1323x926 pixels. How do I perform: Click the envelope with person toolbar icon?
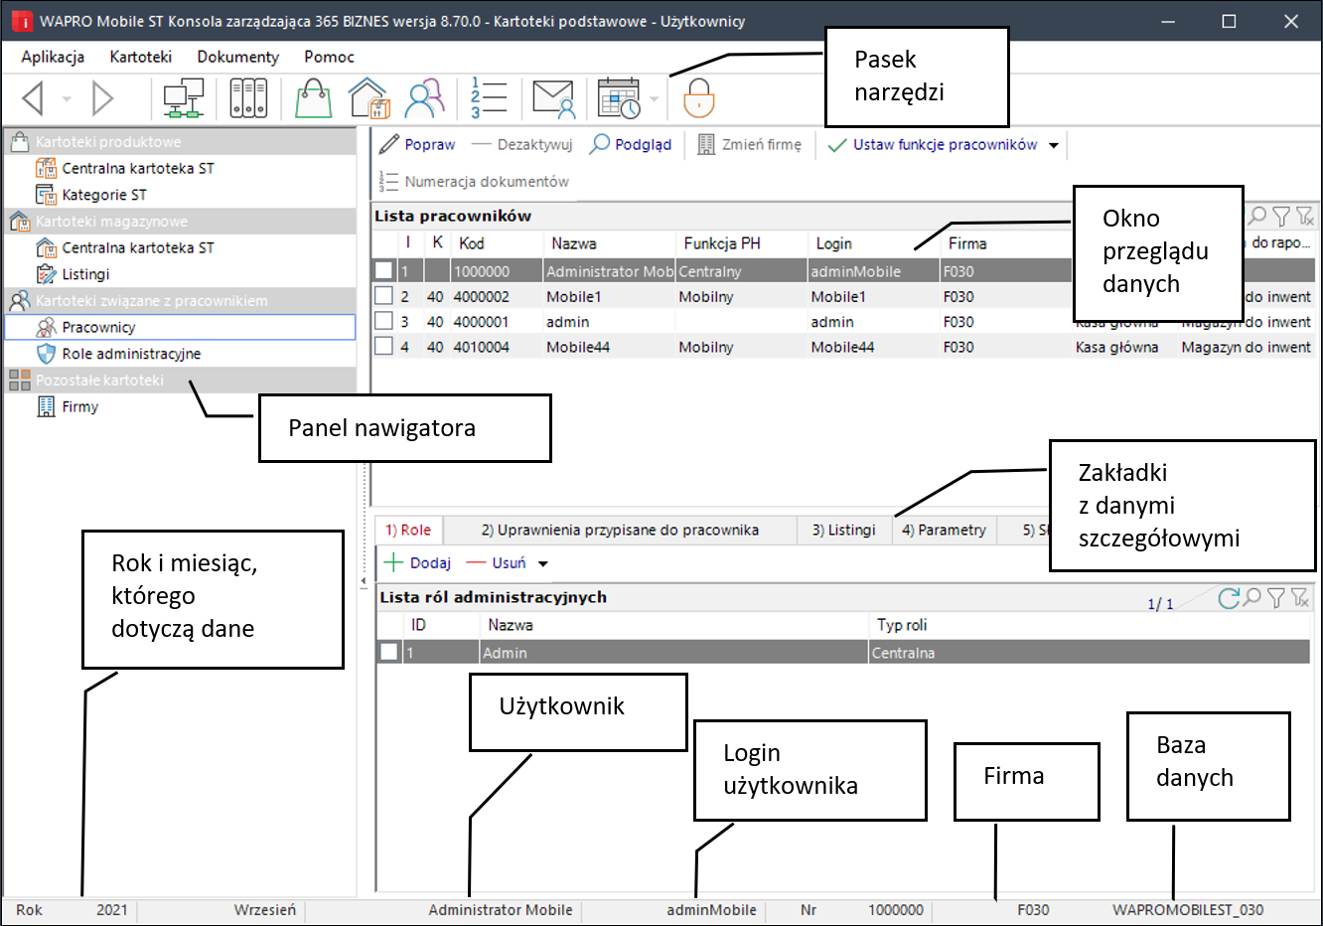pos(553,98)
